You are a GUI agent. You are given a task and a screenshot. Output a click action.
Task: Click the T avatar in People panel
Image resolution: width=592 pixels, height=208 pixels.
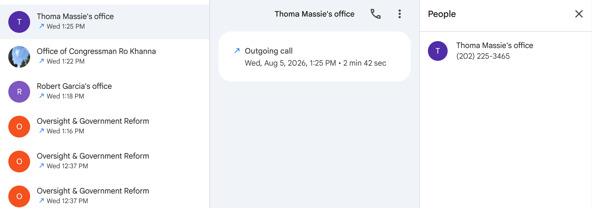pos(438,51)
